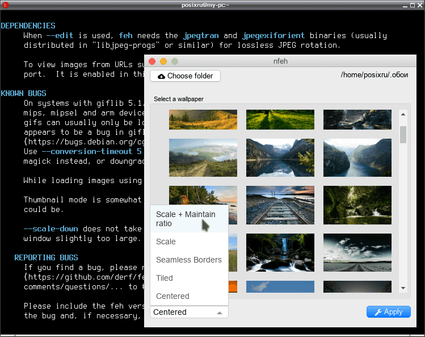The height and width of the screenshot is (337, 425).
Task: Select the waterfall over rocks wallpaper thumbnail
Action: pos(280,252)
